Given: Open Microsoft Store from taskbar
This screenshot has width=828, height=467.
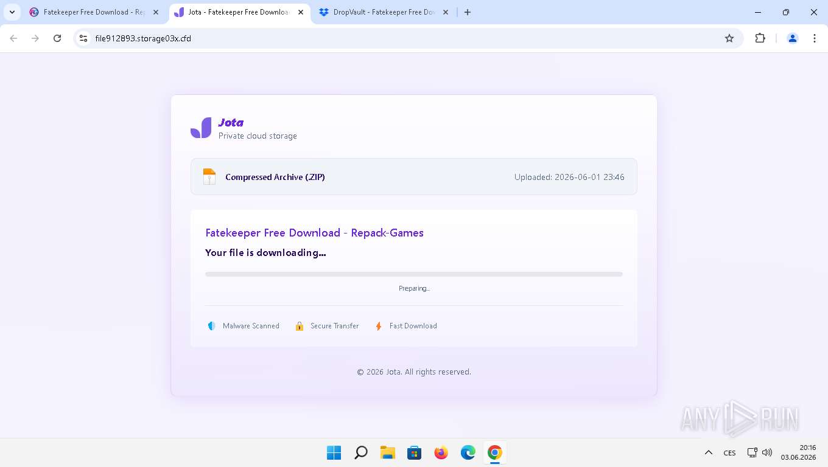Looking at the screenshot, I should [414, 452].
